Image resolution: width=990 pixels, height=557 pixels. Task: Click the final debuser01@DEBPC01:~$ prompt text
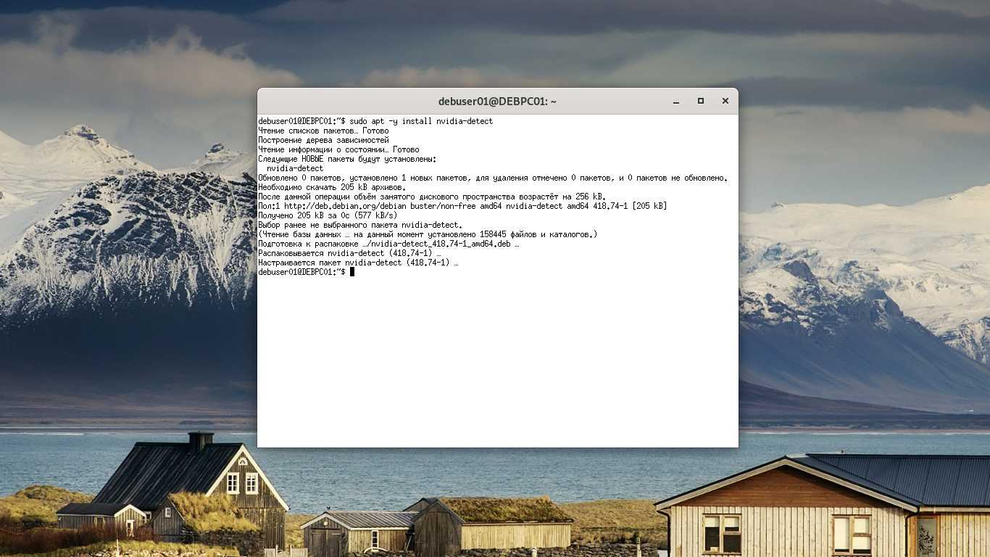(301, 272)
